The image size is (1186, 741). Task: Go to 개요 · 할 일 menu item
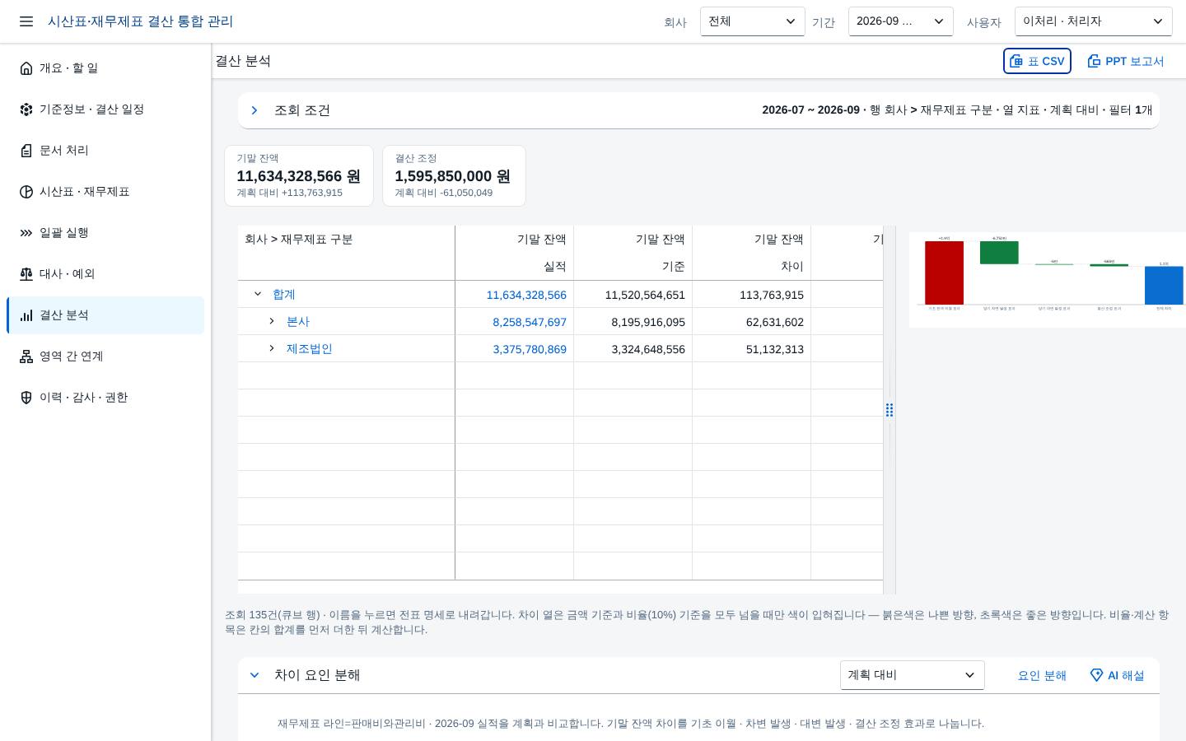click(x=105, y=68)
